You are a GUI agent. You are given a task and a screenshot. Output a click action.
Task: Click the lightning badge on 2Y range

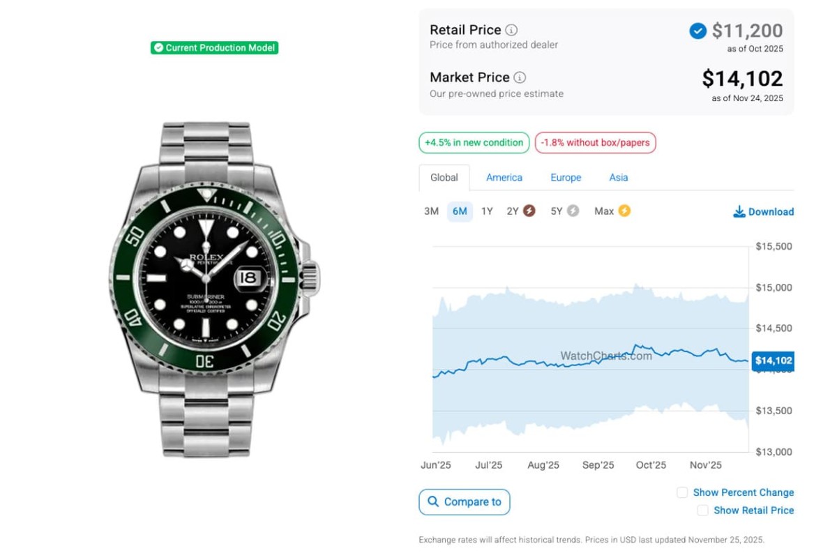529,211
